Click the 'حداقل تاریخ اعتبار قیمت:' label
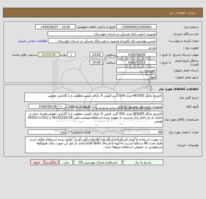Screen dimensions: 206x199 186,63
